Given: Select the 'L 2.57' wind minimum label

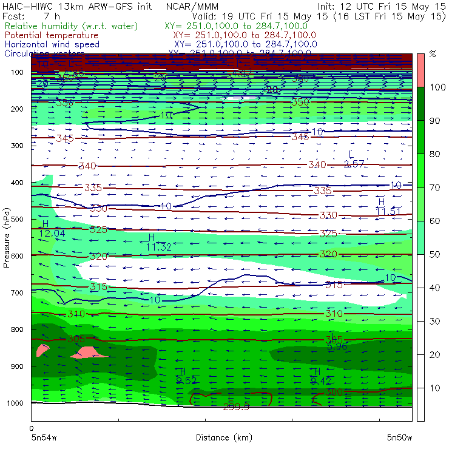Looking at the screenshot, I should coord(354,159).
